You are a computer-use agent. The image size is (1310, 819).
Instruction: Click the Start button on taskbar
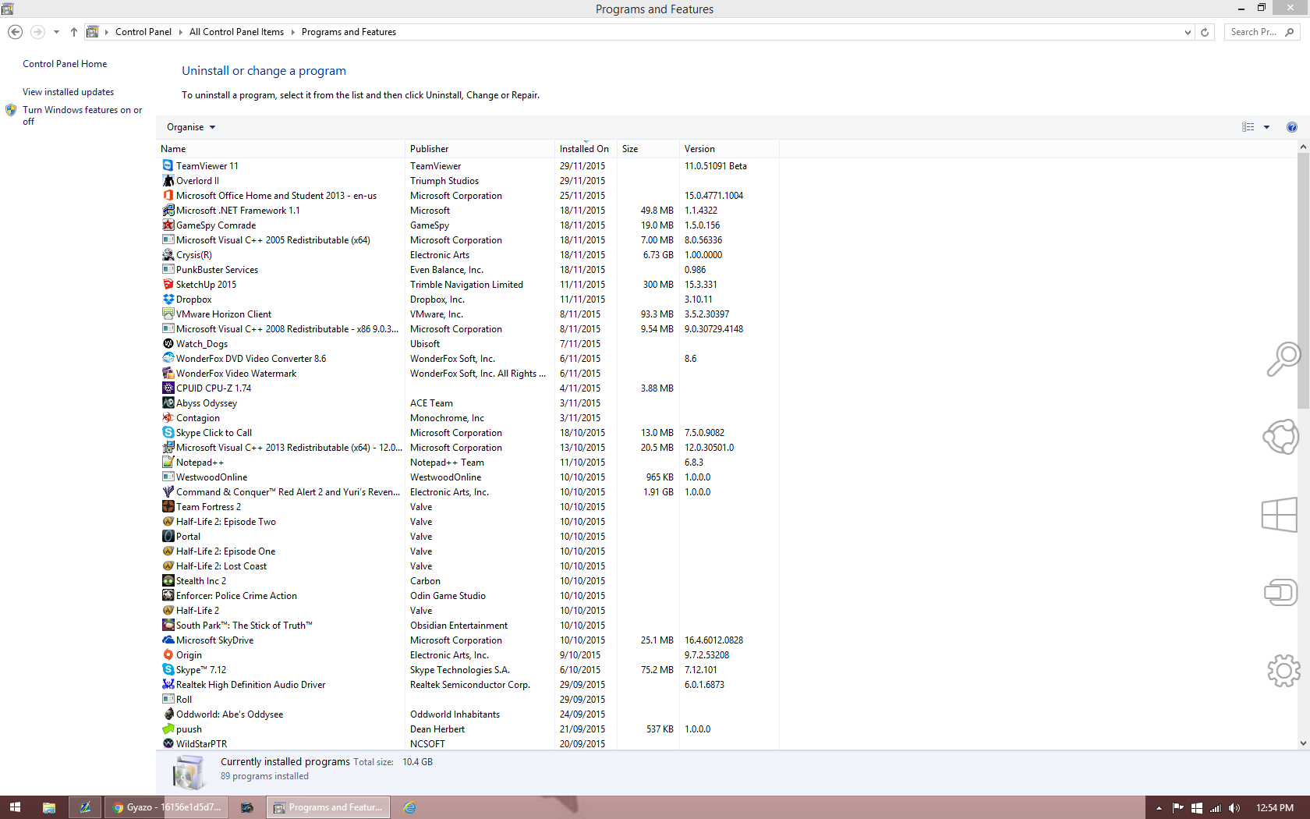pyautogui.click(x=15, y=807)
